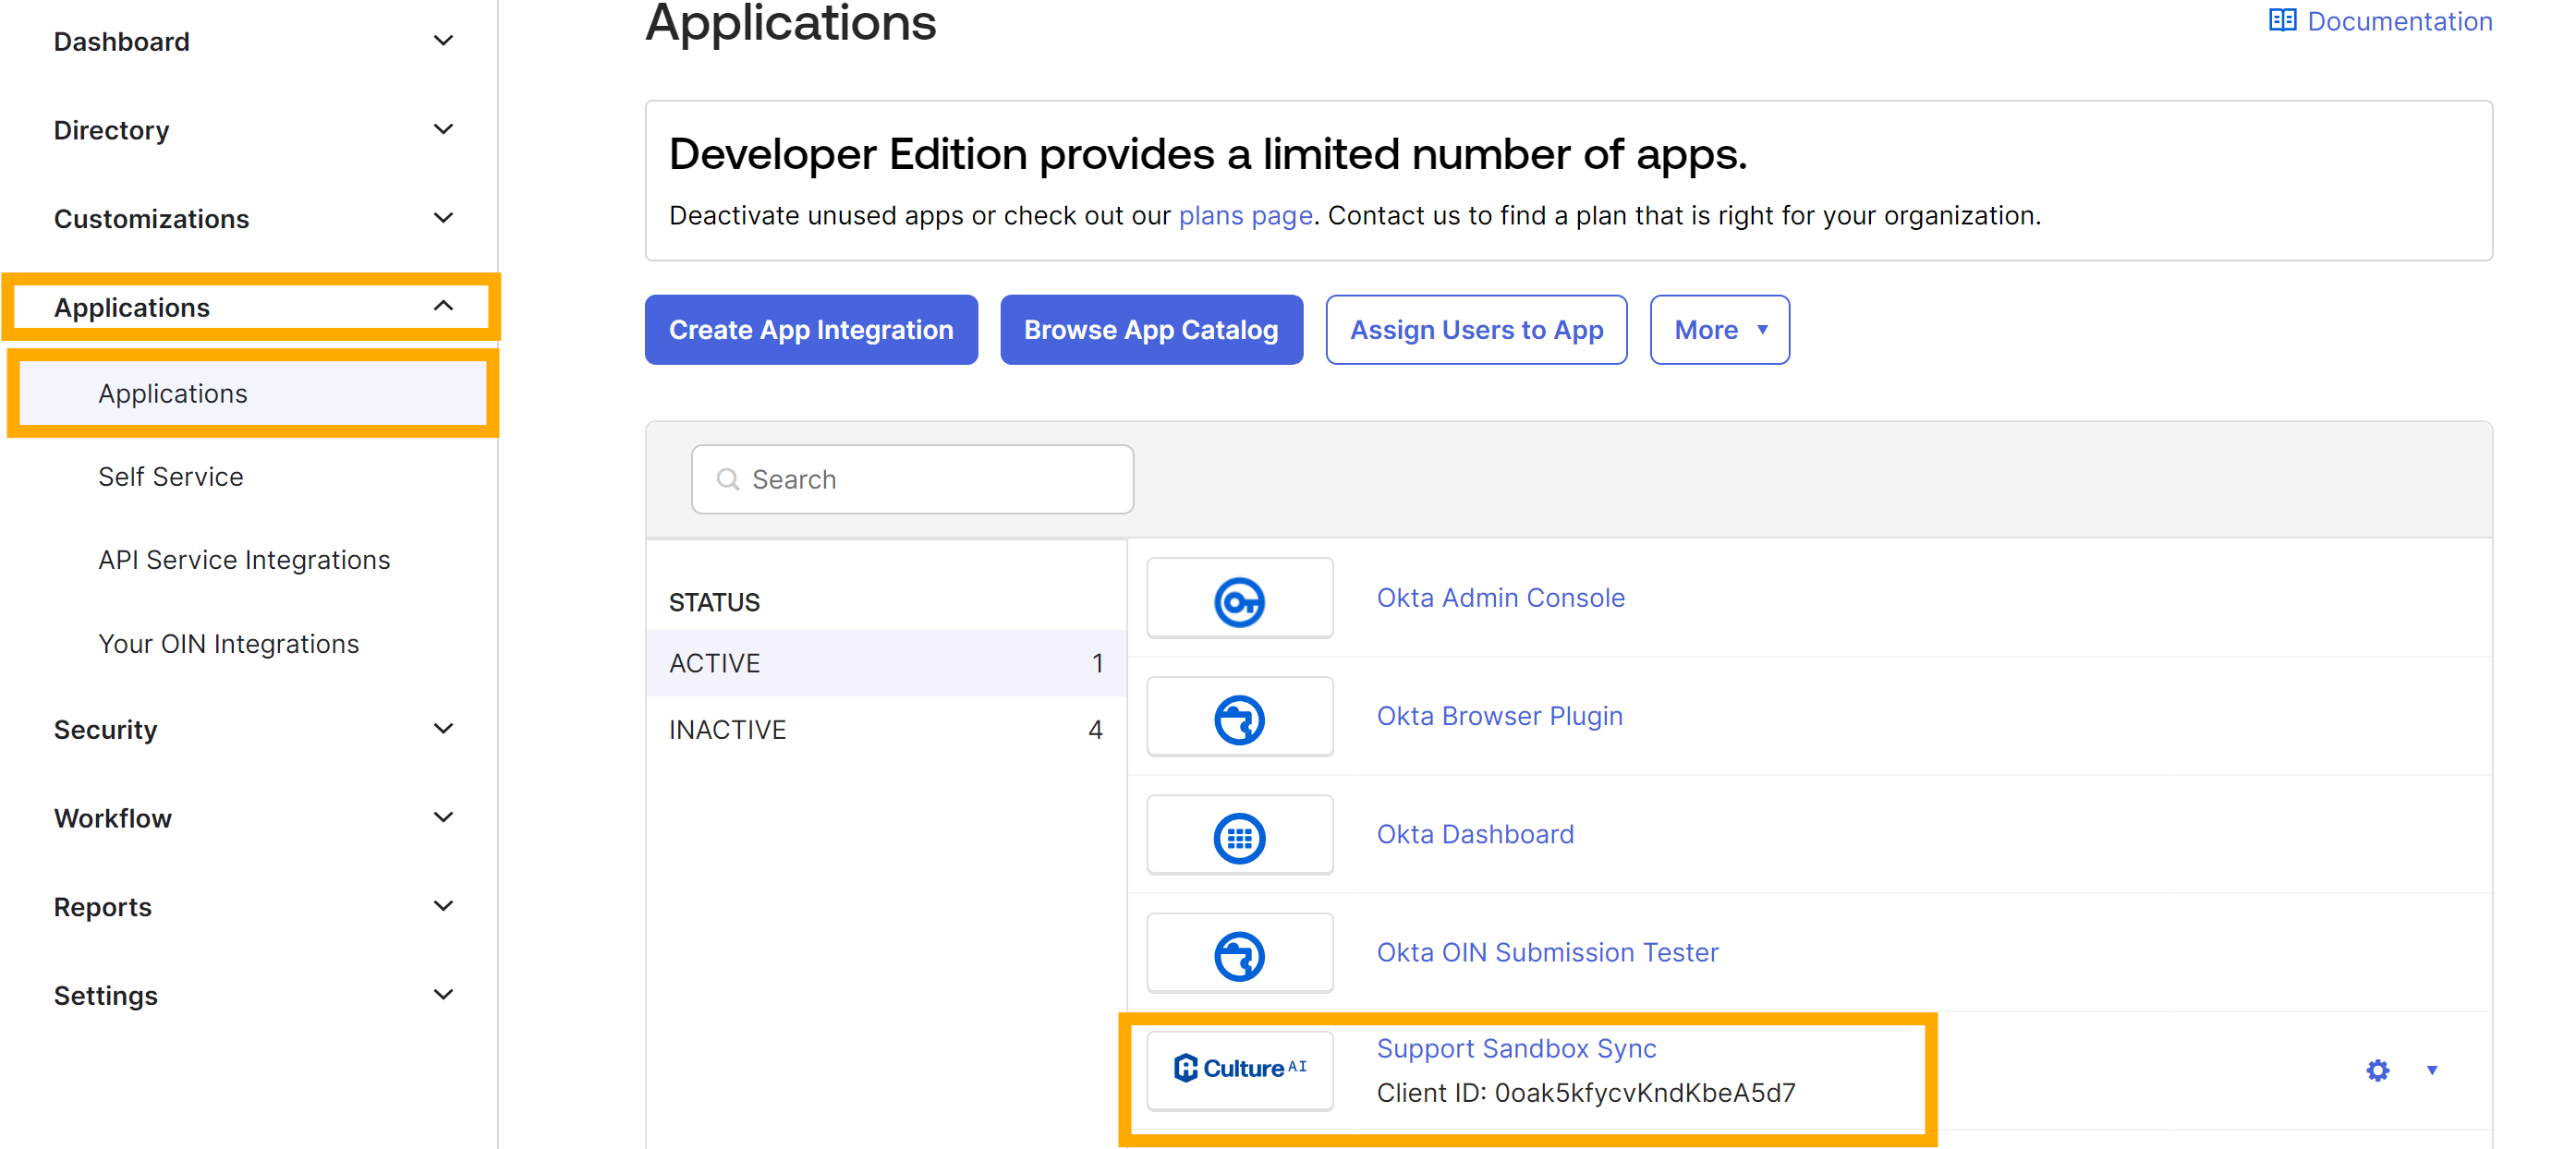Focus the application Search field

tap(912, 480)
